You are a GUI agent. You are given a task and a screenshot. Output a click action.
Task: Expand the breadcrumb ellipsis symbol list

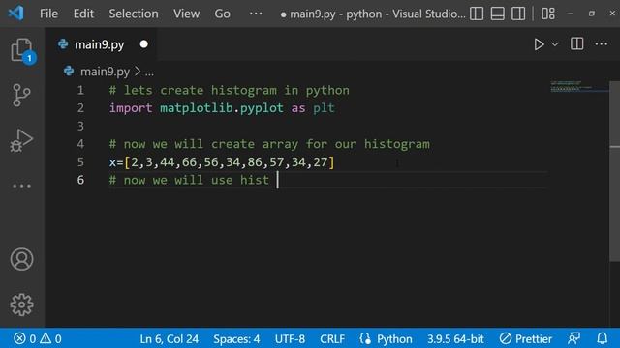(149, 72)
